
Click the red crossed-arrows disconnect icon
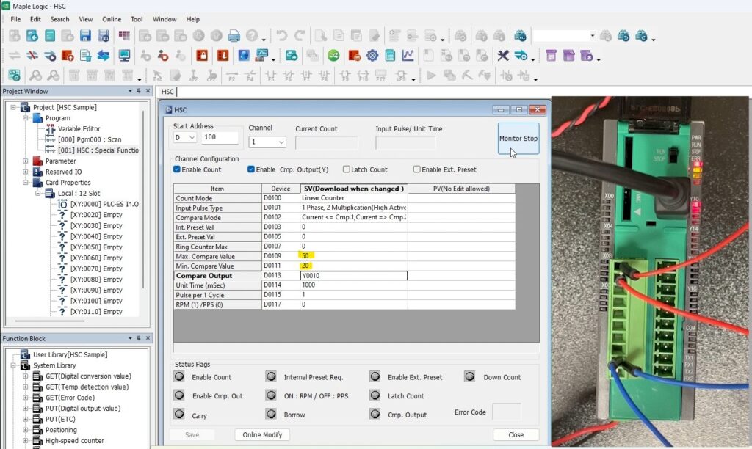point(32,56)
